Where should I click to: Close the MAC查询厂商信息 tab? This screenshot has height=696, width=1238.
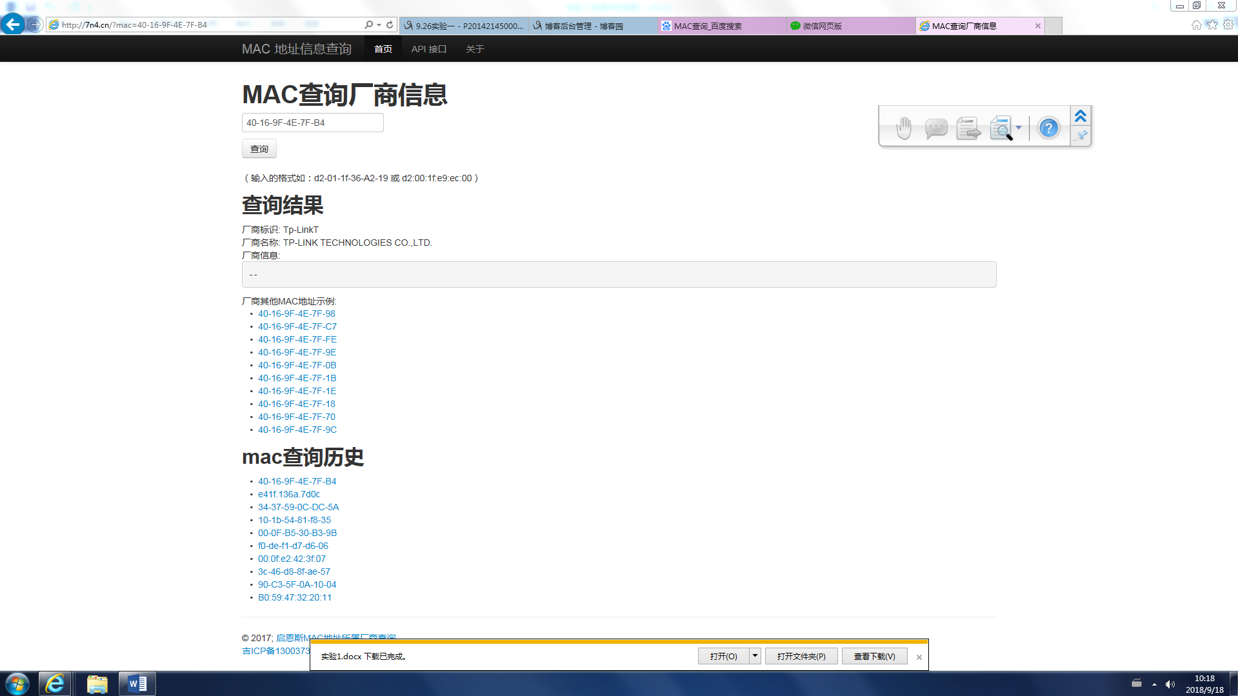point(1037,26)
